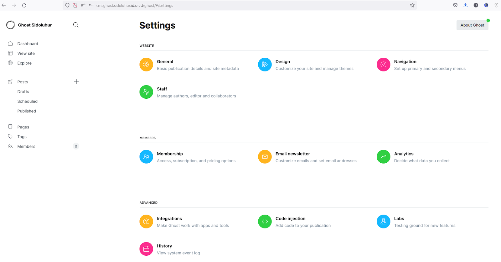501x262 pixels.
Task: Open Integrations orange box icon
Action: click(x=146, y=222)
